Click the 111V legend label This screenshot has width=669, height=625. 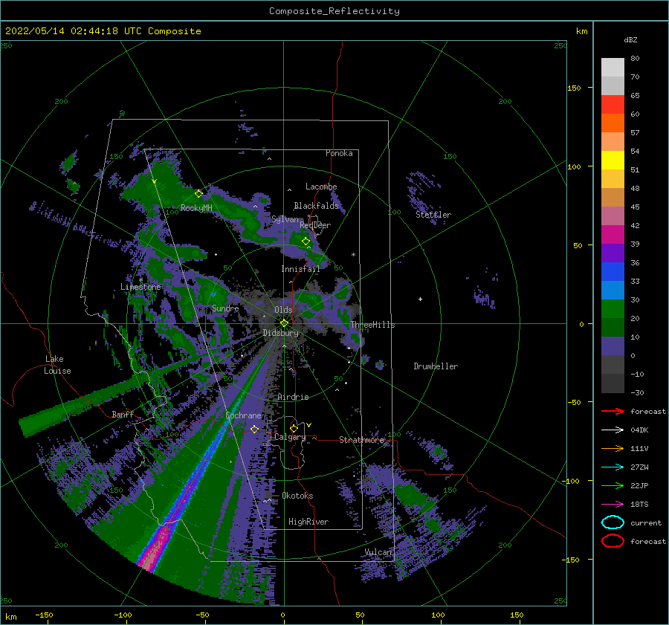pyautogui.click(x=639, y=448)
